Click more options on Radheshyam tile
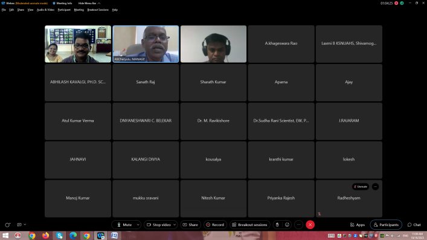The image size is (427, 240). pos(375,187)
